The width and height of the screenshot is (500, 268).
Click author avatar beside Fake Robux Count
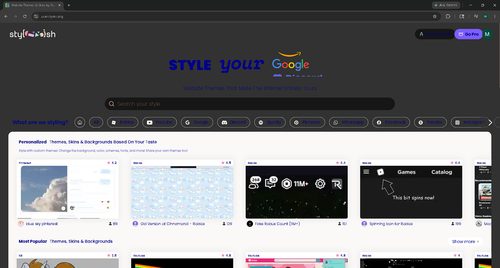250,224
